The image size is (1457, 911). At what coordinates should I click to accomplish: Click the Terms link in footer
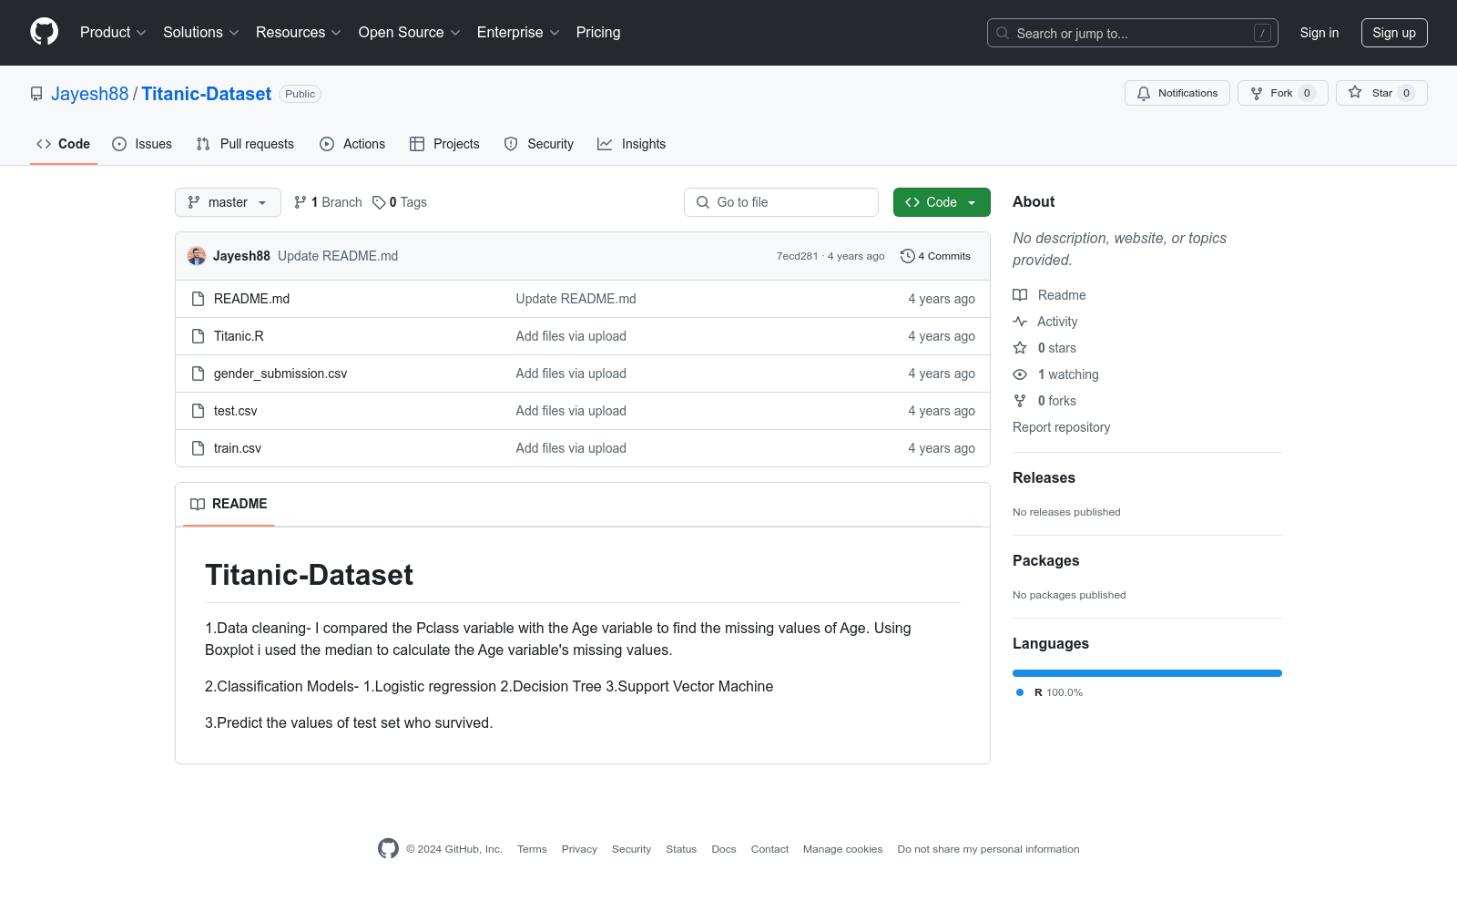tap(532, 849)
